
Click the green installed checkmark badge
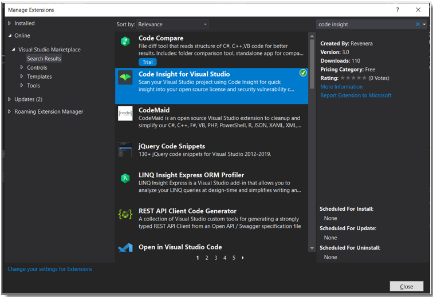click(303, 73)
